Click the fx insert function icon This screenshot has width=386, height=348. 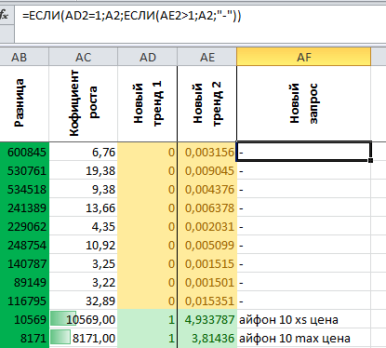[5, 15]
